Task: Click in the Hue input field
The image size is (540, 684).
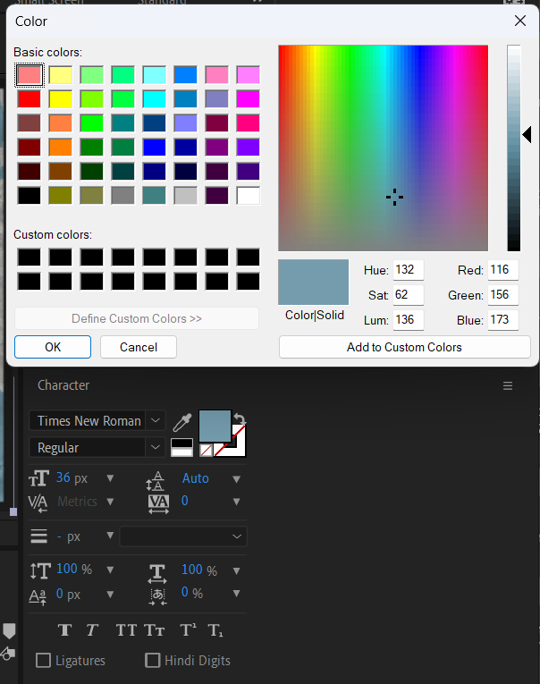Action: pos(409,270)
